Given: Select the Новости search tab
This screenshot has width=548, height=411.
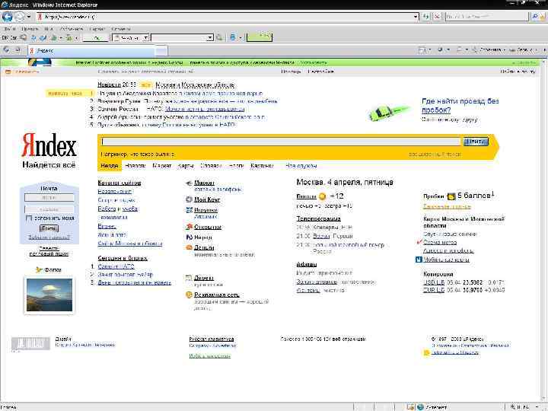Looking at the screenshot, I should [x=135, y=166].
